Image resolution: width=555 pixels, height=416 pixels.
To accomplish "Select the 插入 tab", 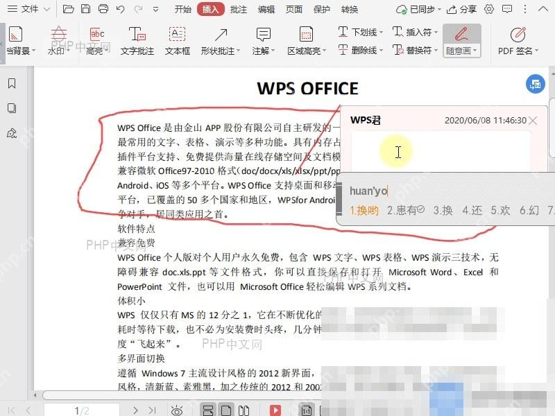I will pyautogui.click(x=211, y=9).
